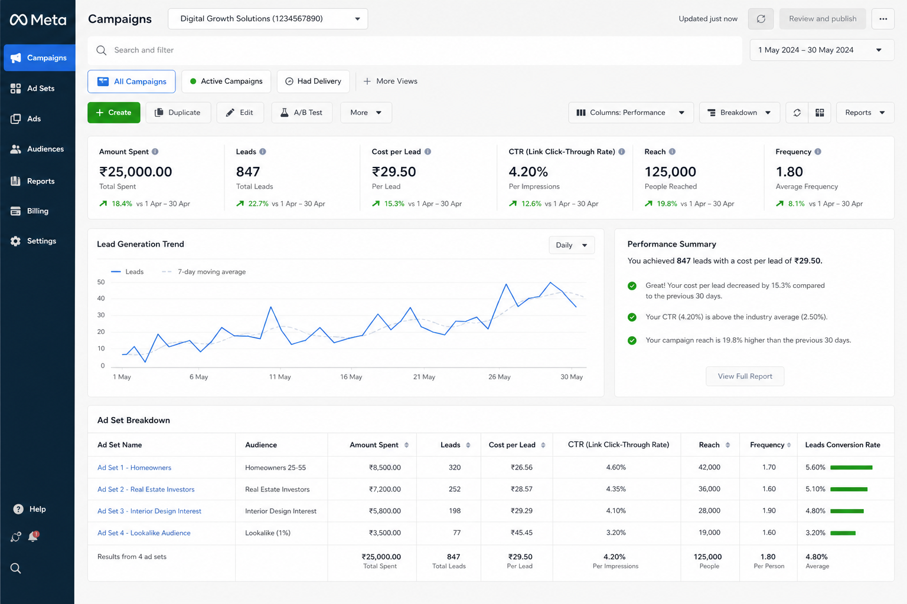
Task: Open Ad Set 1 - Homeowners link
Action: pos(134,468)
